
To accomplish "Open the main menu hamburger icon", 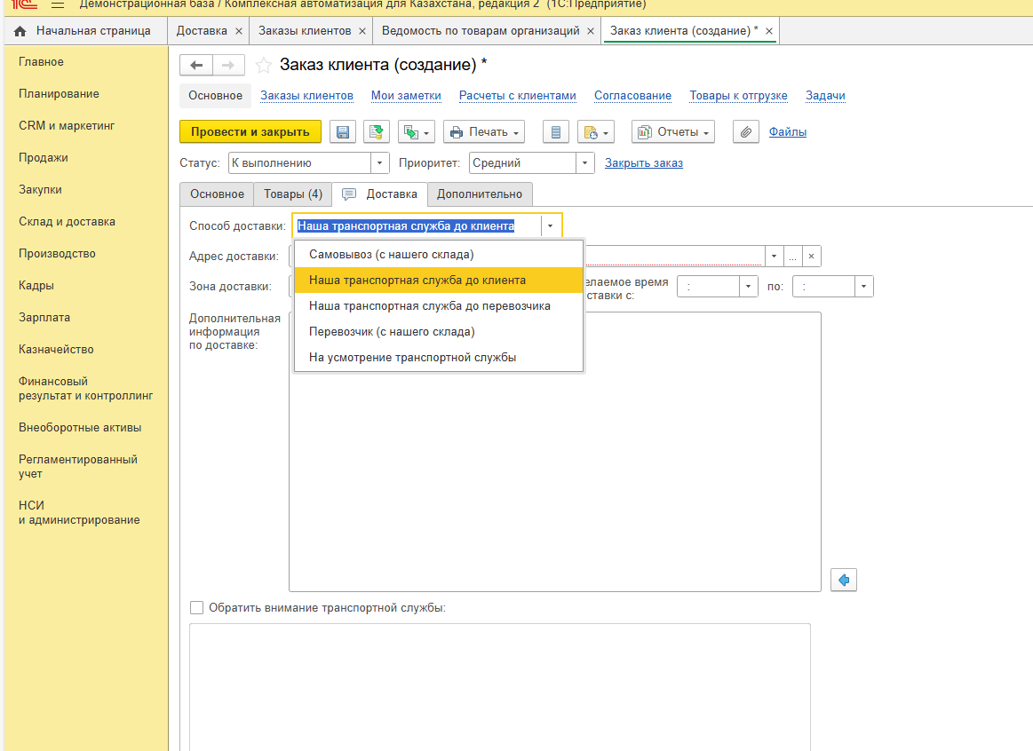I will pos(58,5).
